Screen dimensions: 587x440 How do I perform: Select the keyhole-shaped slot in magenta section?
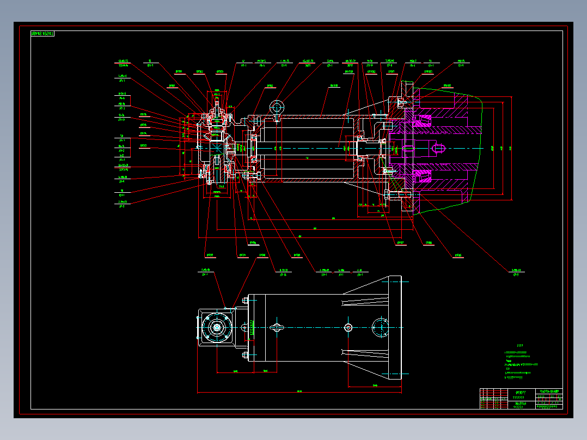pos(438,149)
